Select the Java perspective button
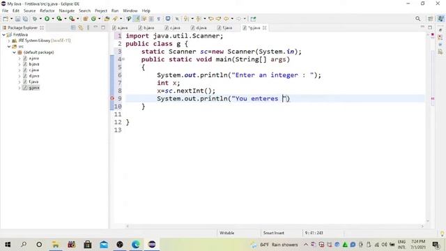The height and width of the screenshot is (251, 446). click(x=440, y=19)
